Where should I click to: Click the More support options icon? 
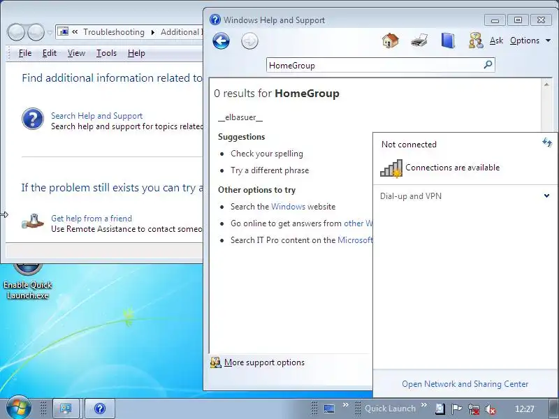pyautogui.click(x=216, y=362)
